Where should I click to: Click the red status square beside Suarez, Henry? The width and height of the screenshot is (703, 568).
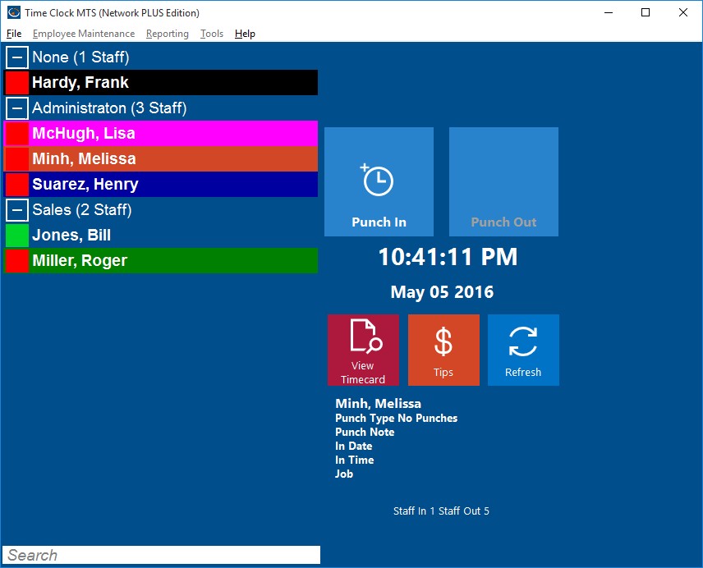15,184
